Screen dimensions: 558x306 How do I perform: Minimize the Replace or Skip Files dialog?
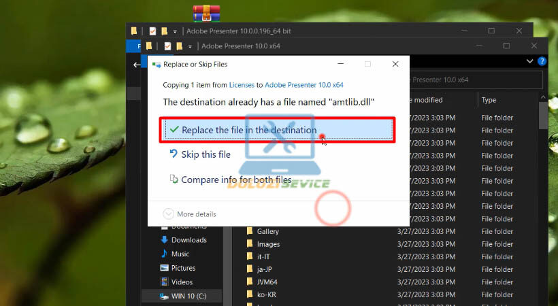point(340,64)
